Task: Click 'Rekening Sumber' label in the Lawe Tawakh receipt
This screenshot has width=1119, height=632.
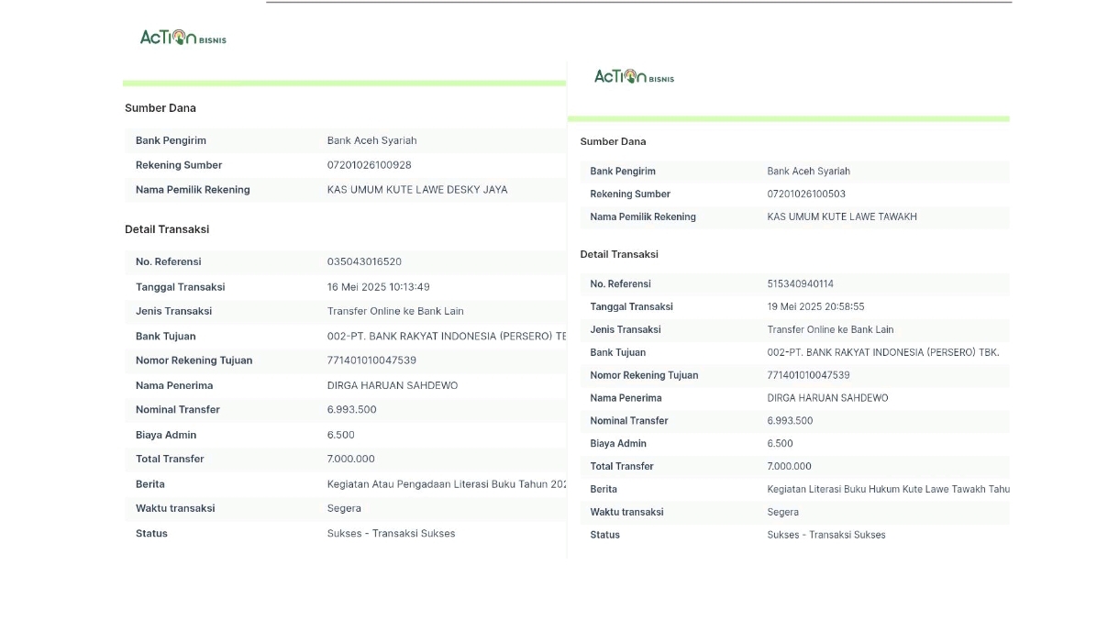Action: [630, 194]
